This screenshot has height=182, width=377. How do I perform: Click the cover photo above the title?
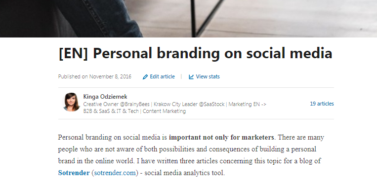189,18
